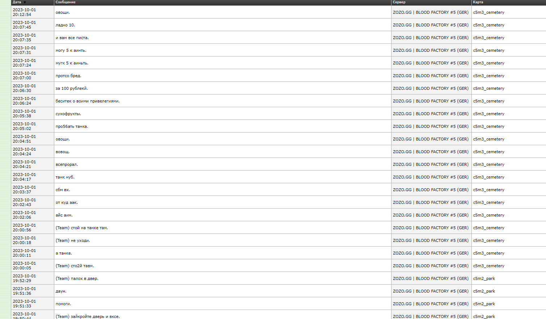Click the Карта column header
This screenshot has width=546, height=319.
click(478, 2)
